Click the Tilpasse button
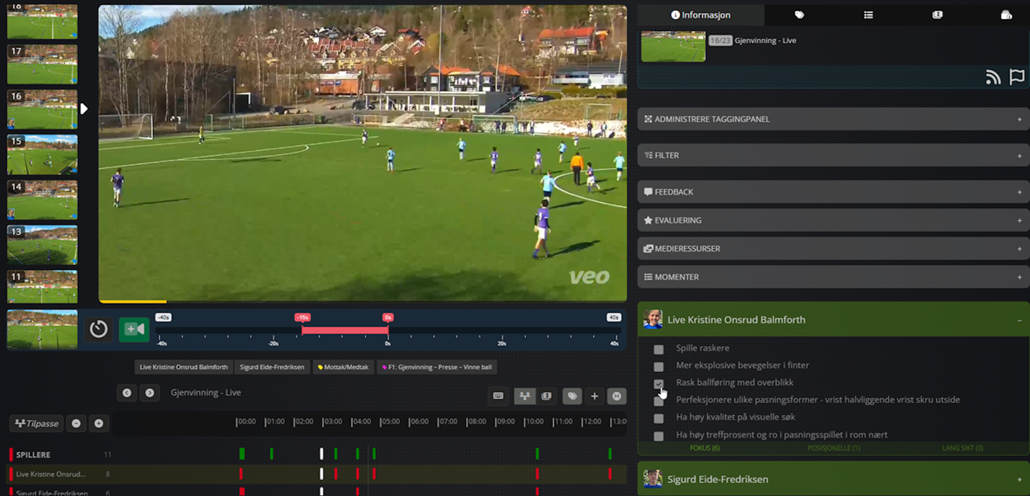The height and width of the screenshot is (496, 1030). tap(36, 424)
